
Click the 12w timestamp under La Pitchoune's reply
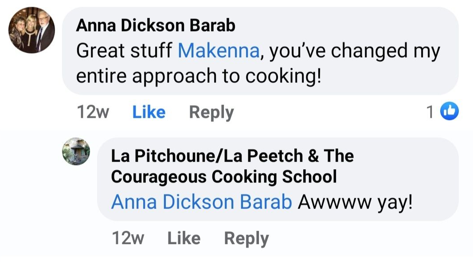[x=128, y=238]
